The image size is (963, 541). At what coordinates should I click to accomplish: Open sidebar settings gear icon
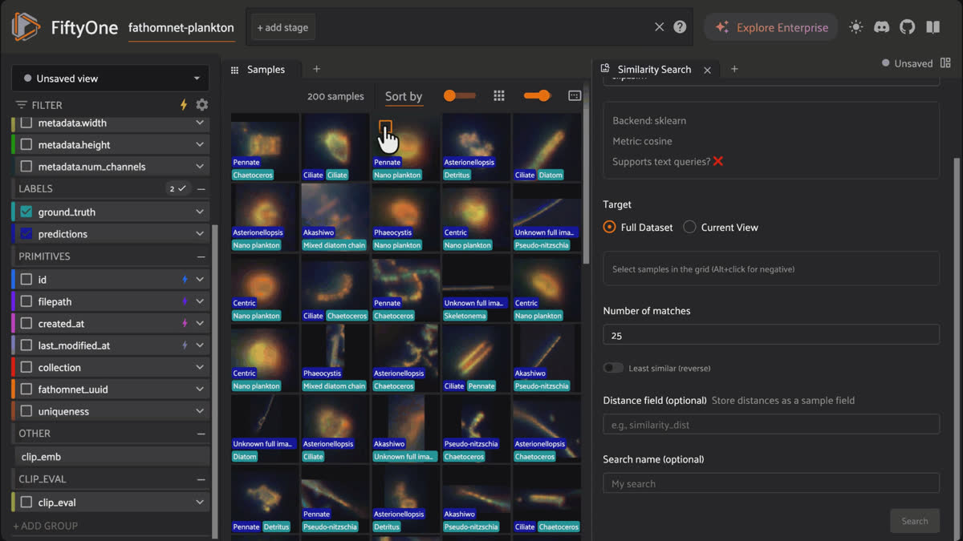point(202,105)
